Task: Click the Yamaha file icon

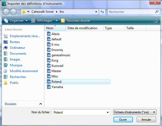Action: pos(49,87)
